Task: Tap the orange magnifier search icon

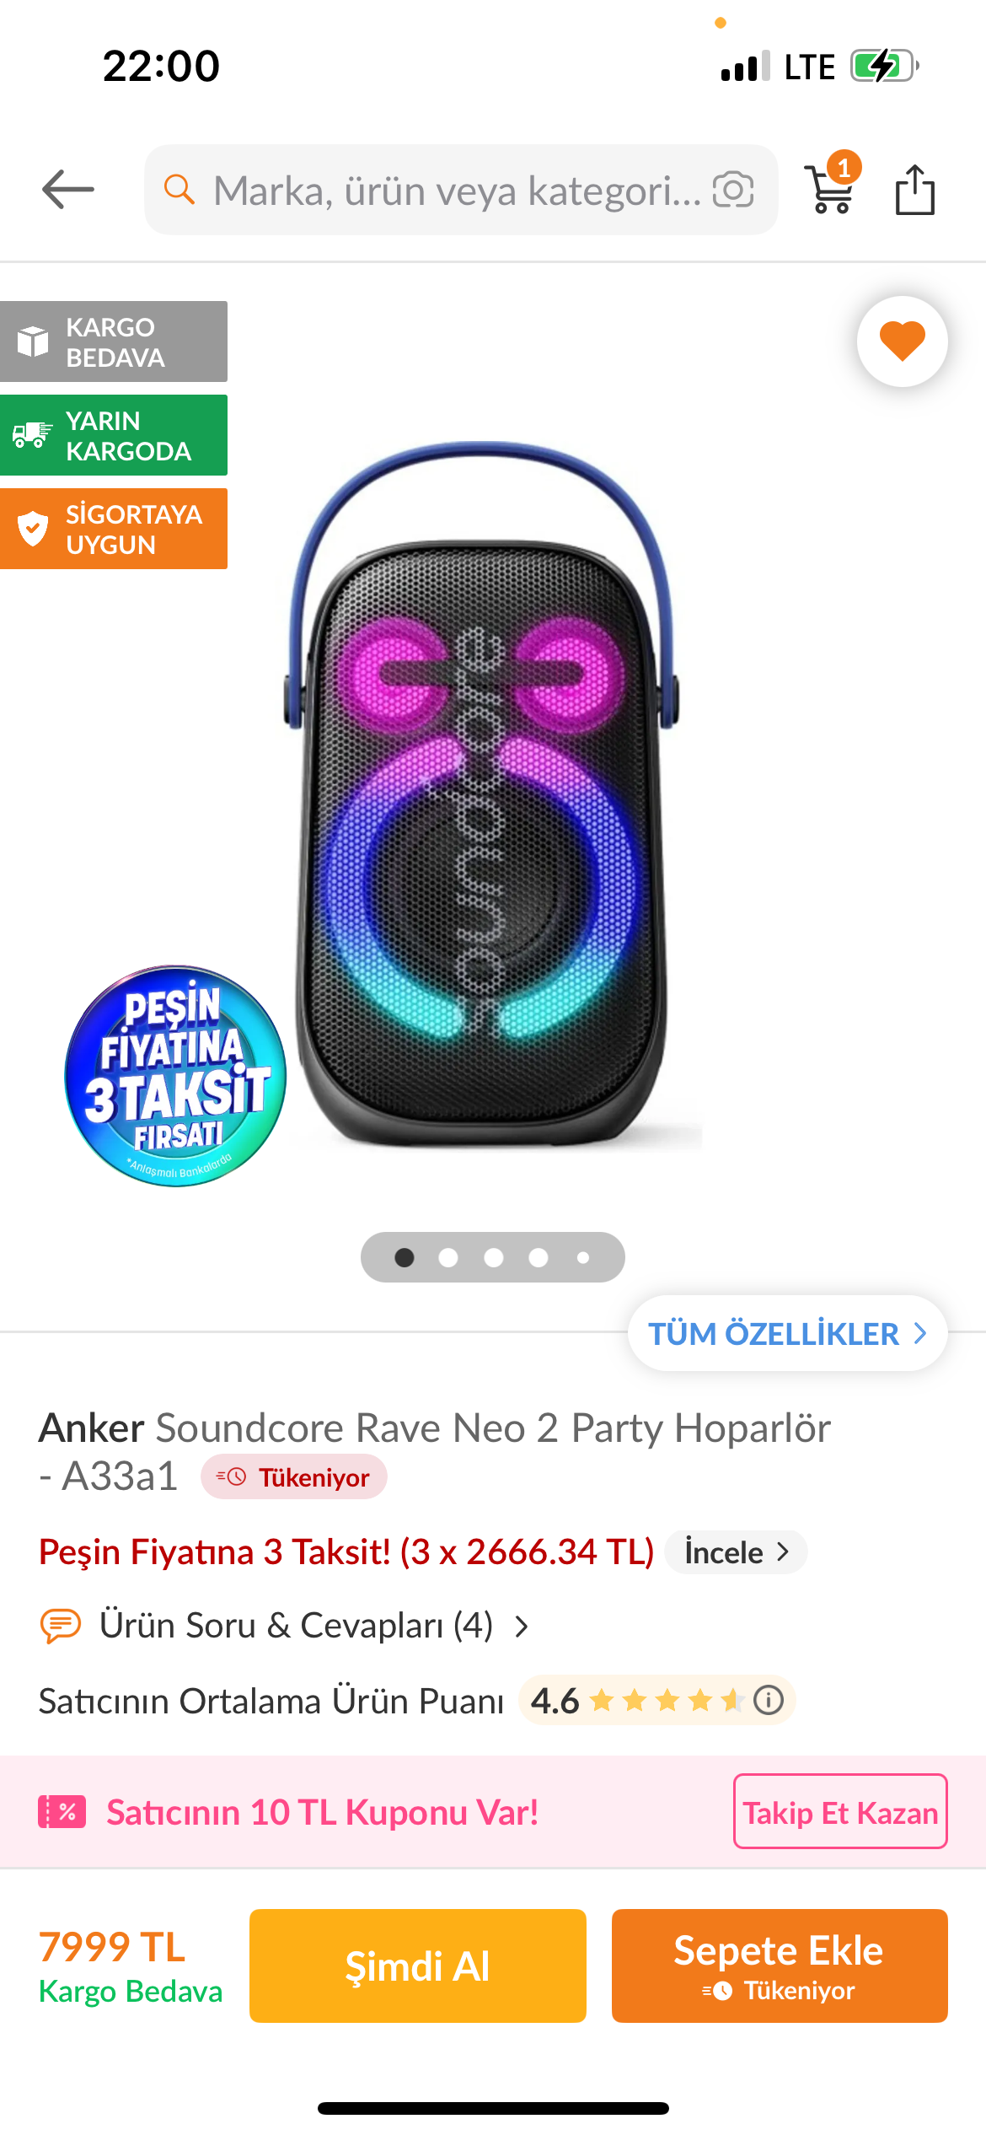Action: (x=179, y=190)
